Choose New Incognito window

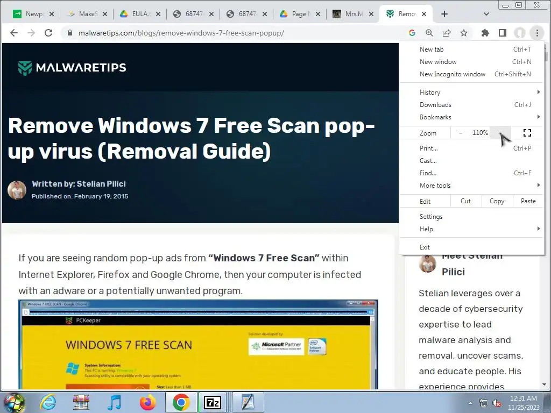coord(471,74)
